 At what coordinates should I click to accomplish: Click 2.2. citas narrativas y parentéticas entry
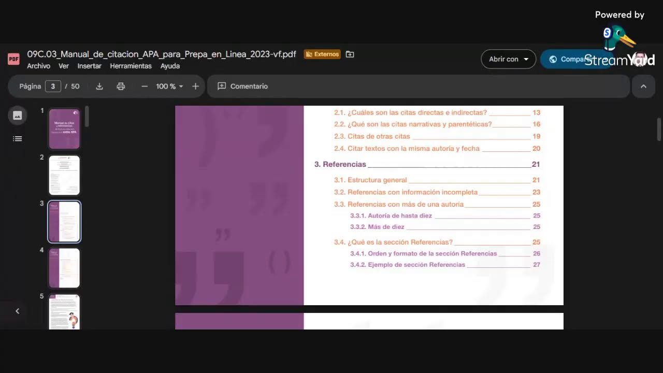click(x=437, y=124)
